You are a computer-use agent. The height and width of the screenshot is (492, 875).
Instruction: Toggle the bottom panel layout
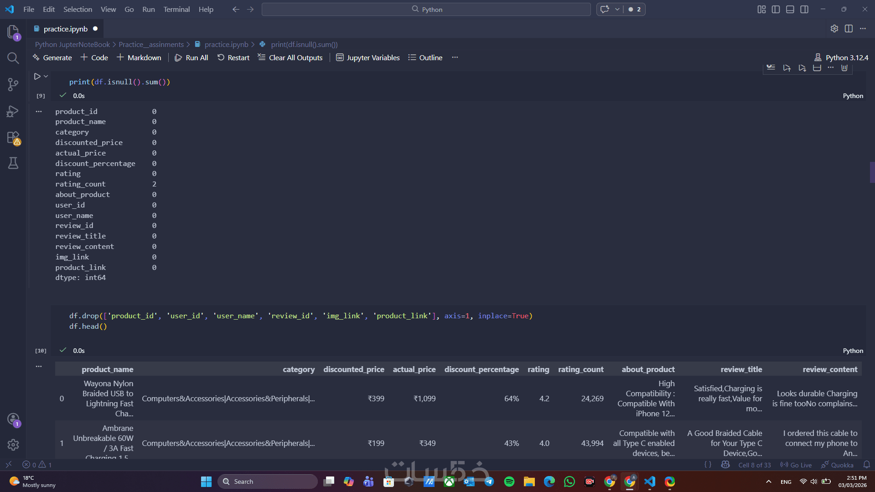(790, 9)
